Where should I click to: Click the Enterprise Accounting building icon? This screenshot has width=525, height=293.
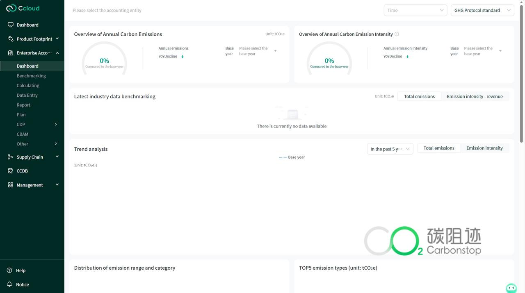[11, 53]
